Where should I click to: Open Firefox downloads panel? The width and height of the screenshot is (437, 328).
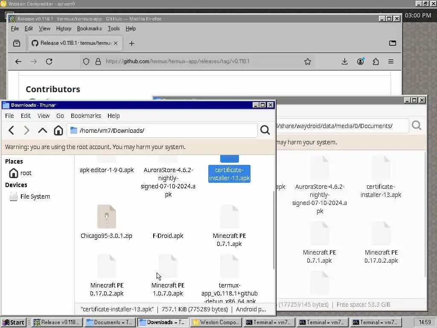click(x=344, y=61)
